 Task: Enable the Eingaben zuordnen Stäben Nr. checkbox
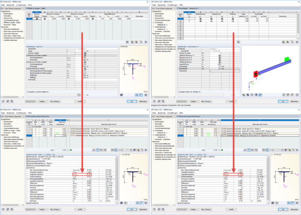[27, 92]
